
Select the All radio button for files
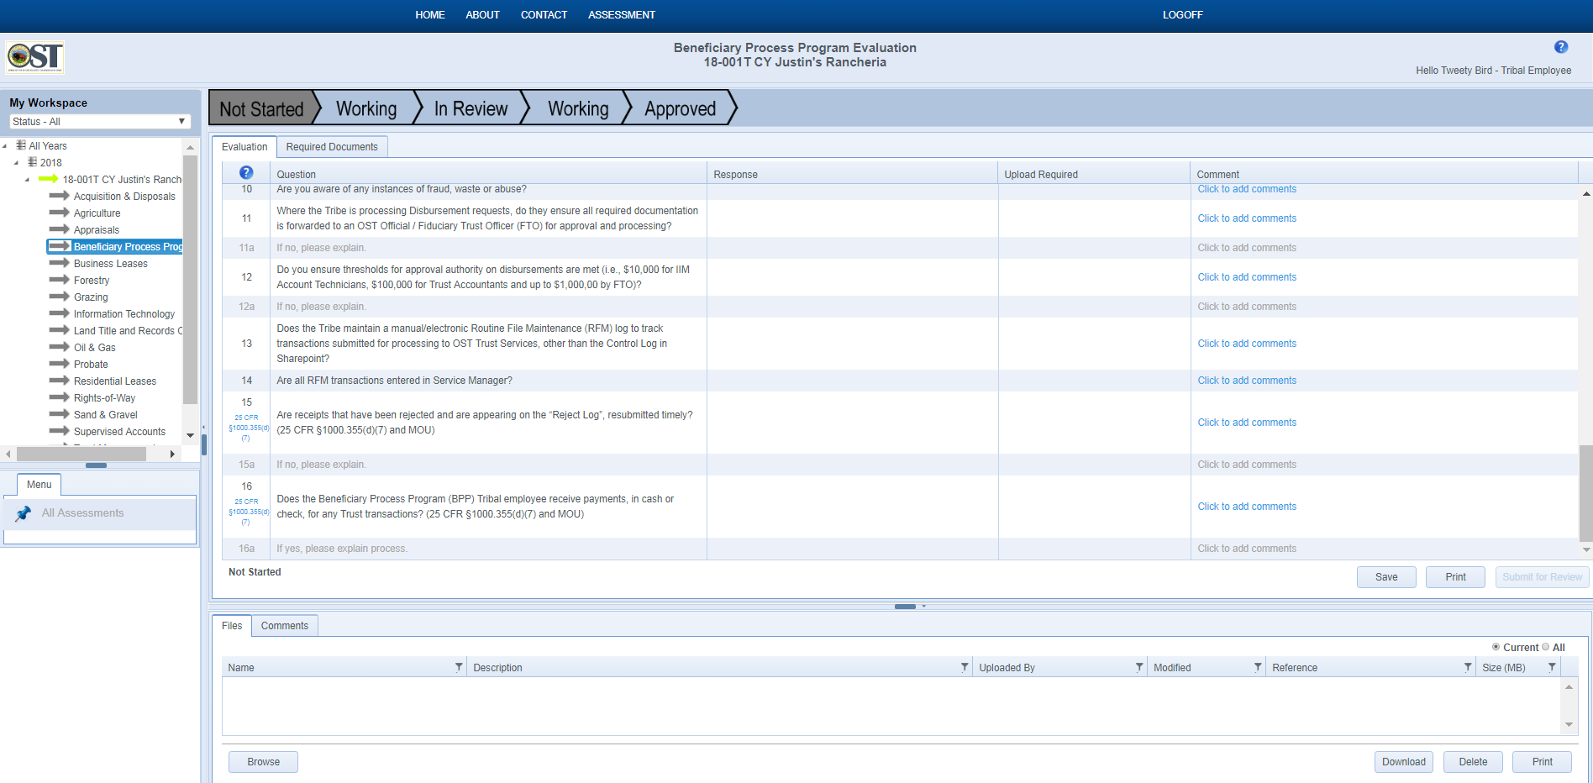coord(1546,647)
